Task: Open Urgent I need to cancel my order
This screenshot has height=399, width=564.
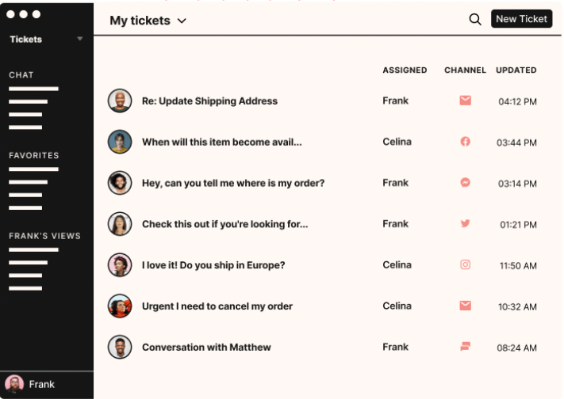Action: pos(217,306)
